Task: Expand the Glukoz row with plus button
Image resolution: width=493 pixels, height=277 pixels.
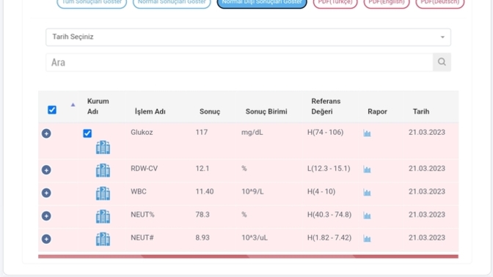Action: tap(46, 133)
